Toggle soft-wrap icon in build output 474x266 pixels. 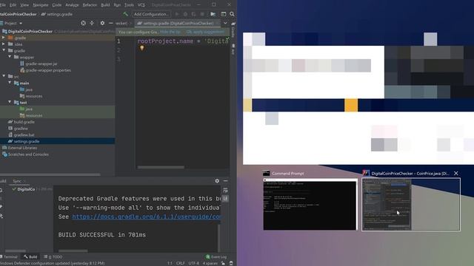point(225,191)
